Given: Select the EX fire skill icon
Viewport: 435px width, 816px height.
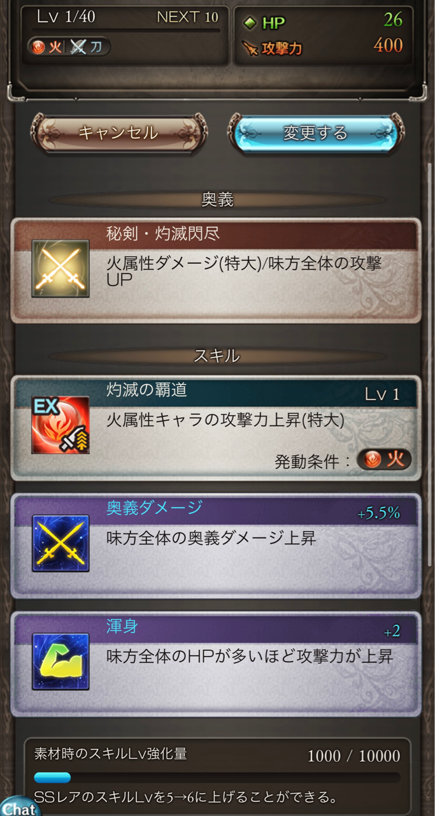Looking at the screenshot, I should (61, 425).
